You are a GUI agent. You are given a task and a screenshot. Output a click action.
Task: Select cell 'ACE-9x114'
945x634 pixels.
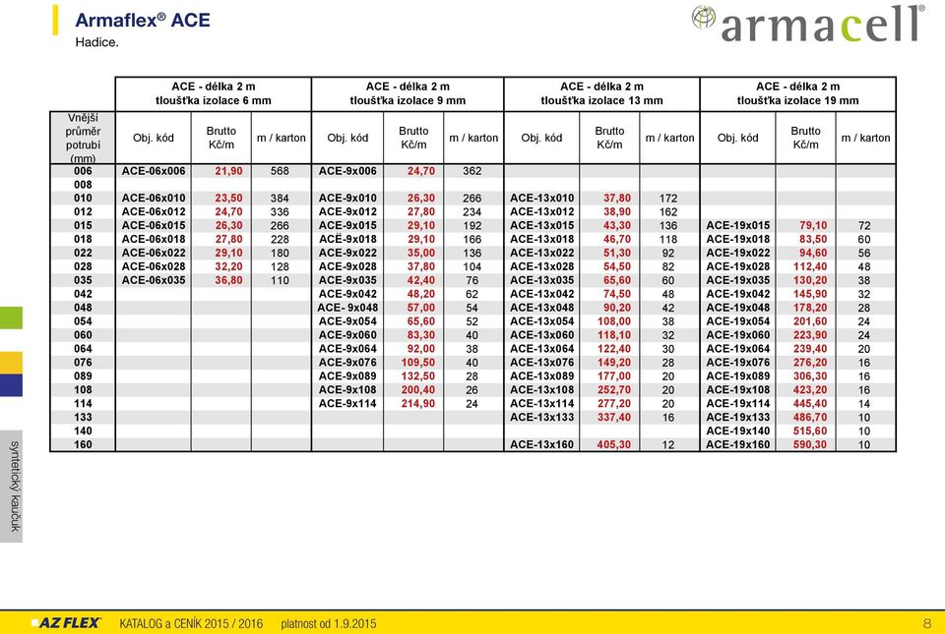coord(347,404)
